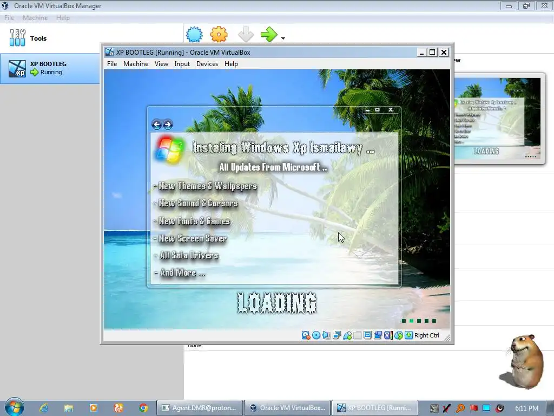Viewport: 554px width, 416px height.
Task: Click 'New Fonts & Games' text in installer
Action: point(194,221)
